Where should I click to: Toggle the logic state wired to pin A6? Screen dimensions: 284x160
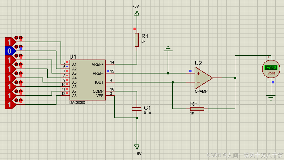(x=10, y=87)
